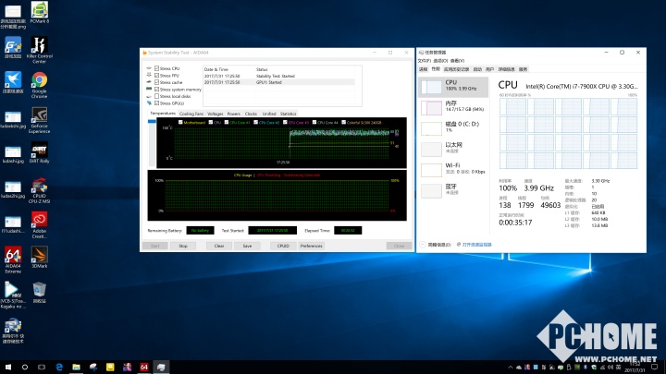Viewport: 666px width, 374px height.
Task: Collapse Task Manager to fewer details
Action: [436, 245]
